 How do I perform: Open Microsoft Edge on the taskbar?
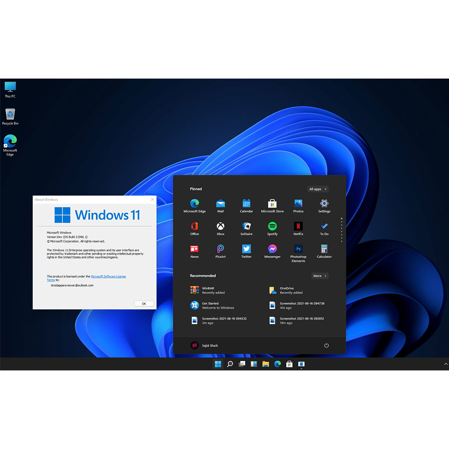pyautogui.click(x=277, y=364)
